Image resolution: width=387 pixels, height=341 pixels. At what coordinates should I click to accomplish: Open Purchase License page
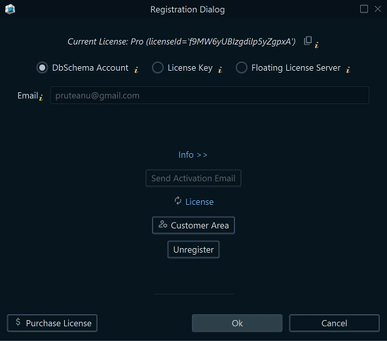52,323
